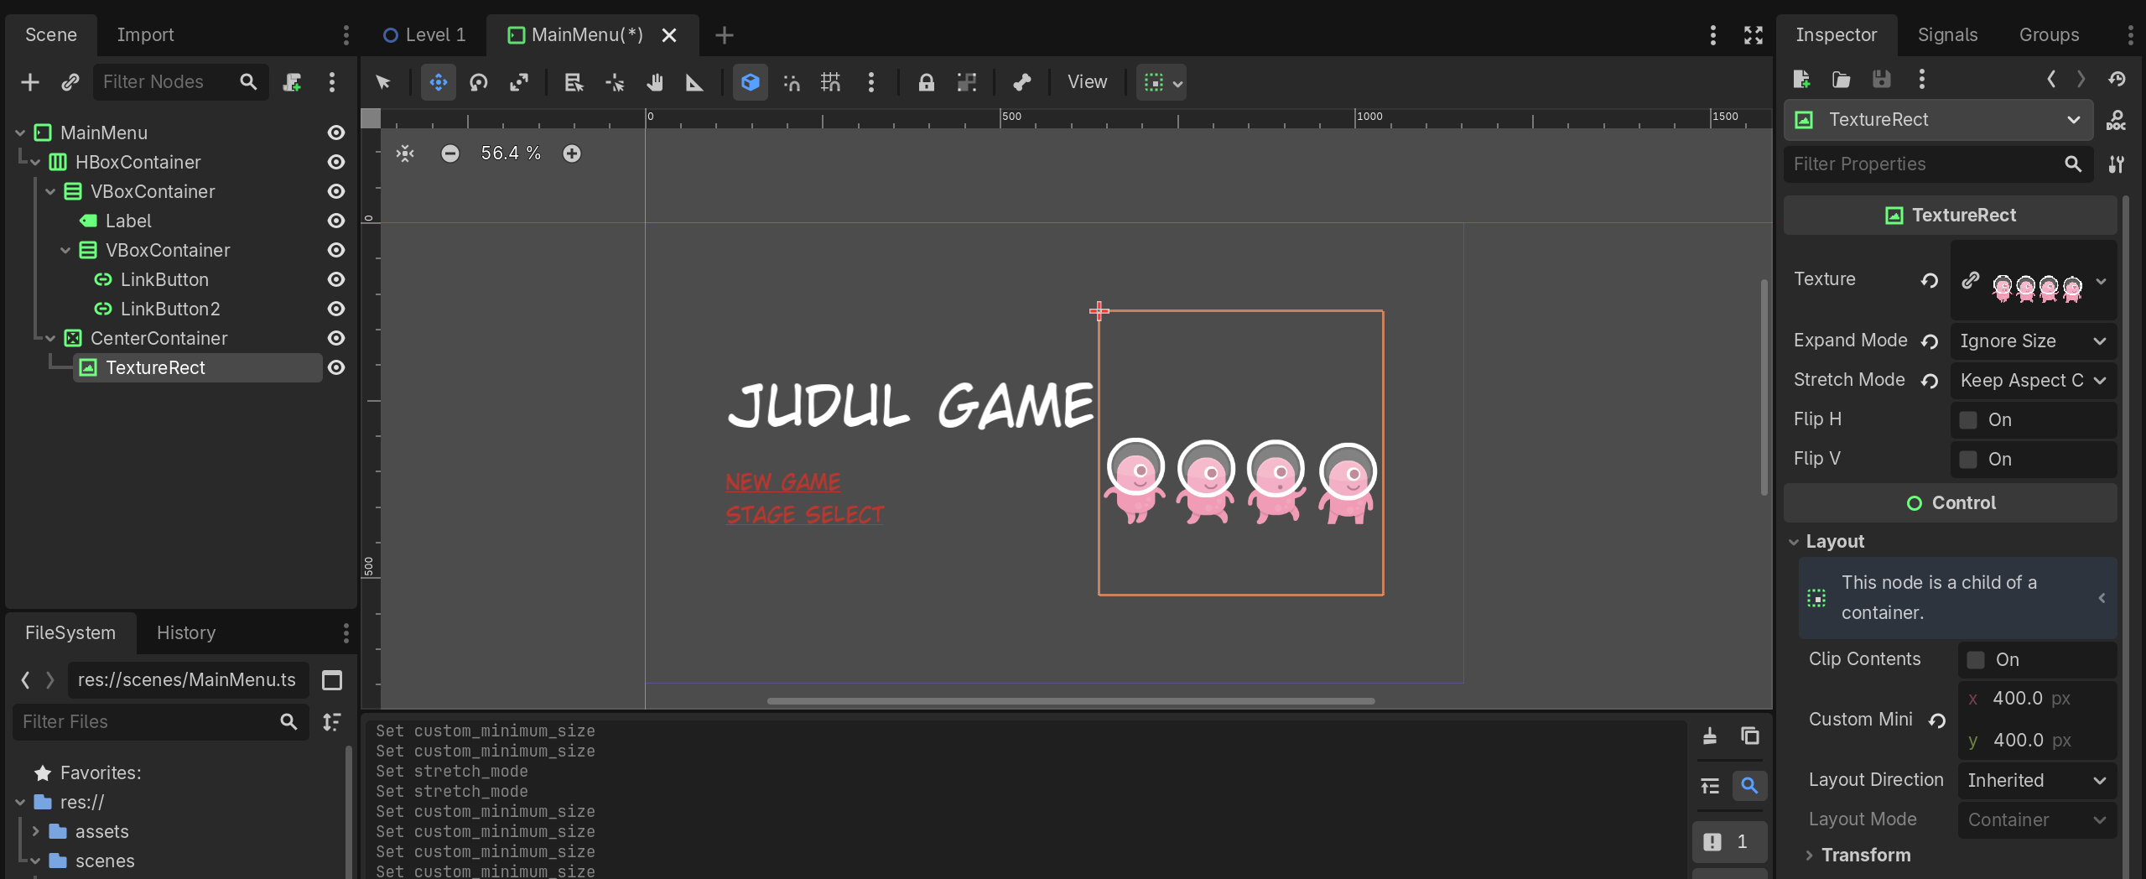The width and height of the screenshot is (2146, 879).
Task: Switch to the Signals tab
Action: 1947,35
